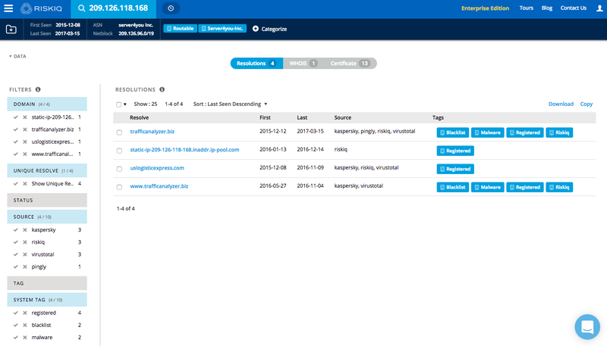The image size is (607, 346).
Task: Include www.trafficanal filter checkmark
Action: [15, 154]
